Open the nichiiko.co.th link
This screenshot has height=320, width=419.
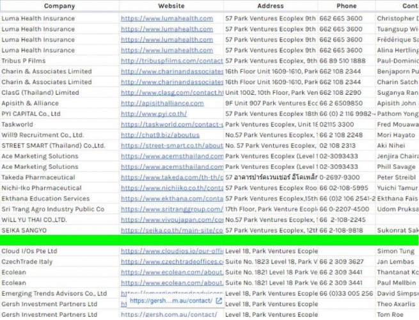[172, 188]
